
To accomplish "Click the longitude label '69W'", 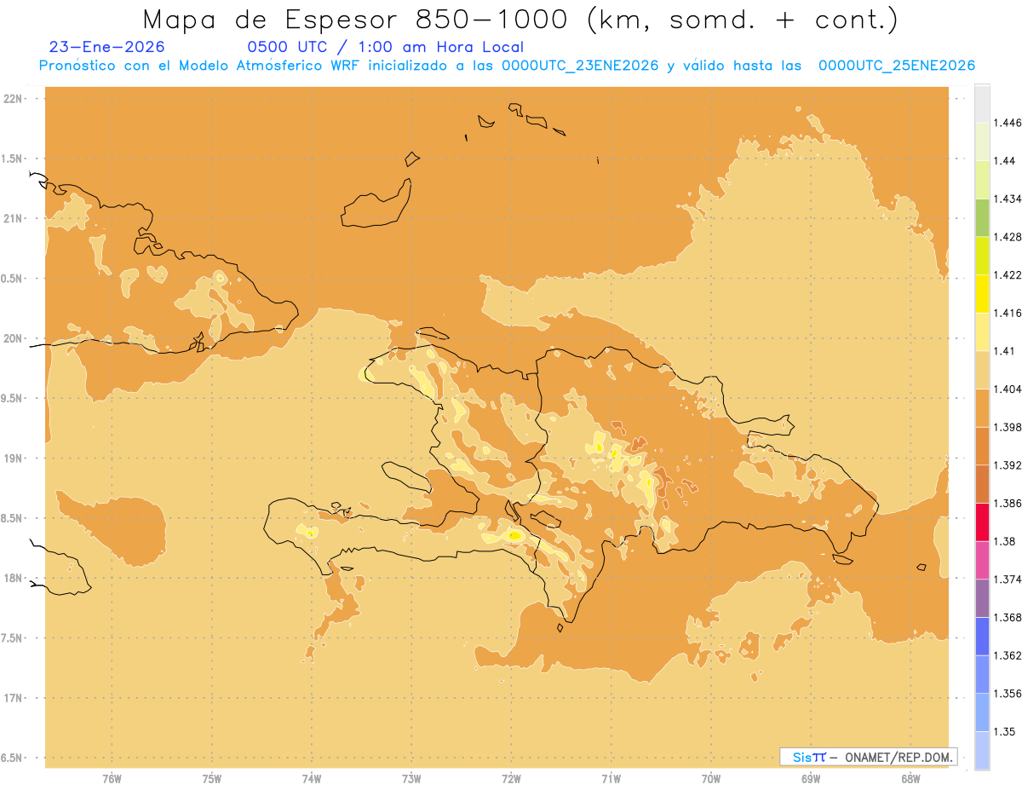I will click(x=811, y=779).
